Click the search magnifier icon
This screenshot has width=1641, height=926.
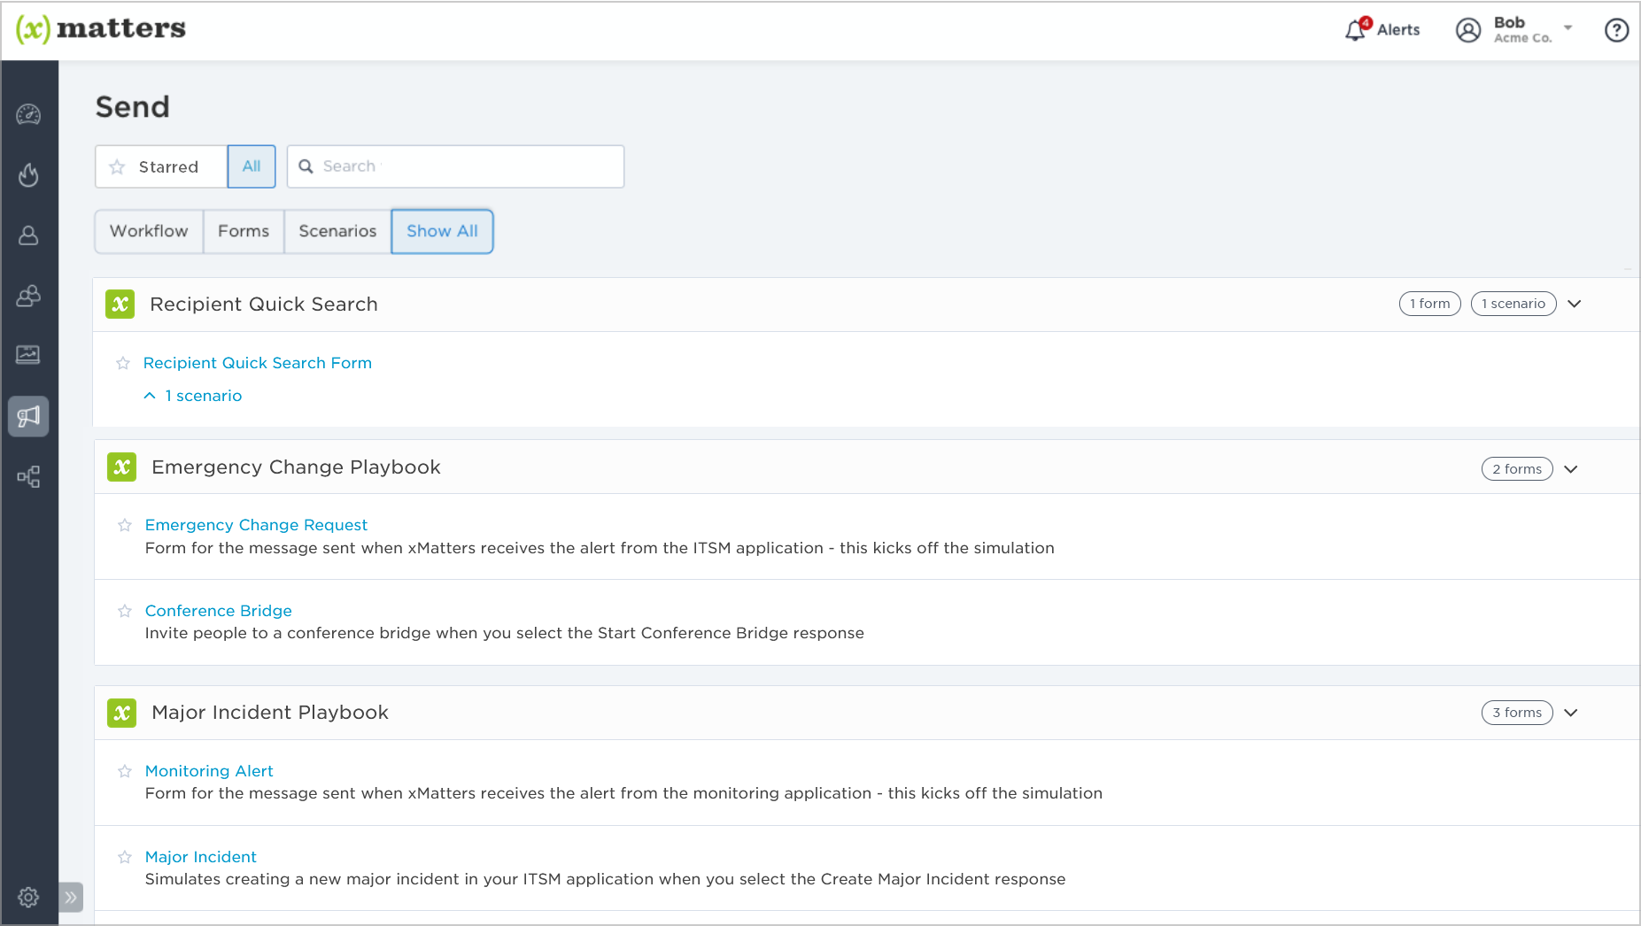306,166
